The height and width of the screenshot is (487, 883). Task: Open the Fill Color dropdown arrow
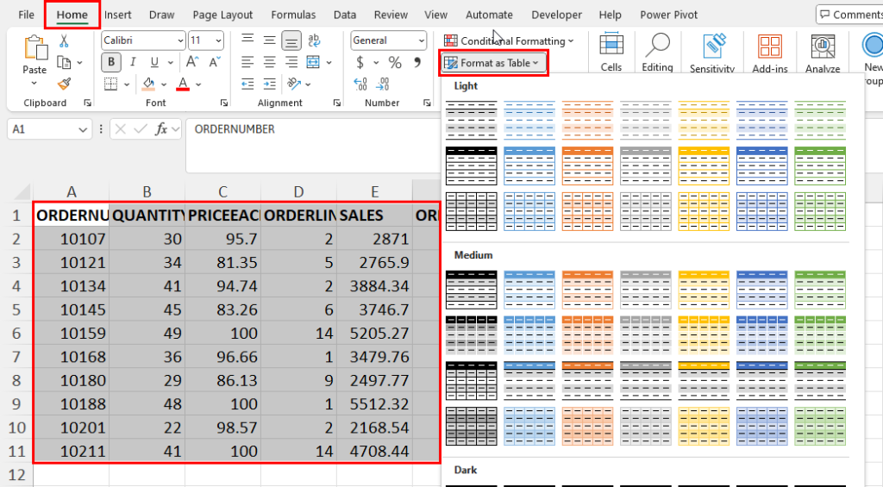(164, 84)
